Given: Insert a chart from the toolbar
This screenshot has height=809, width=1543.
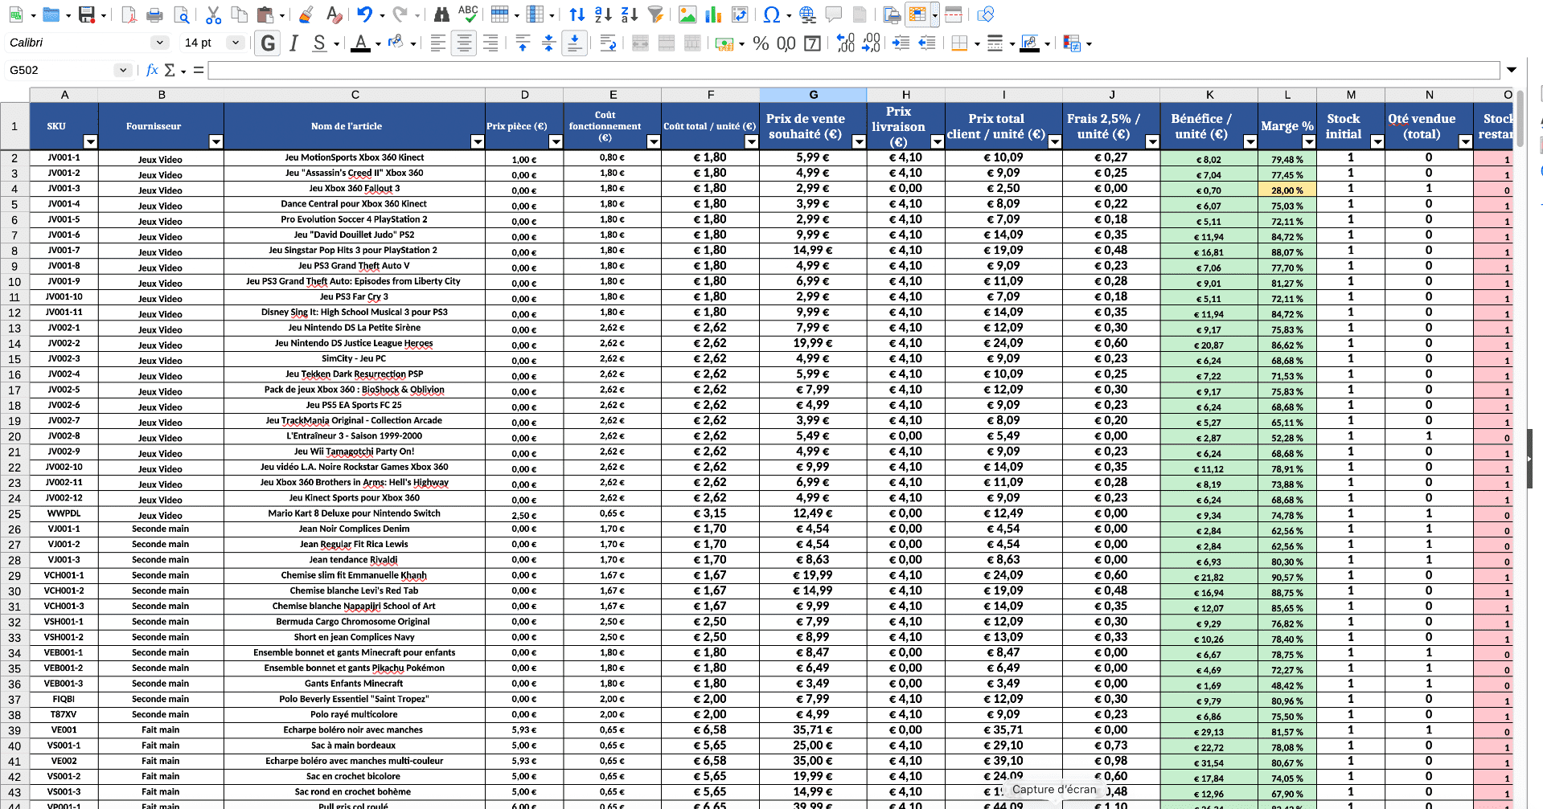Looking at the screenshot, I should tap(713, 14).
